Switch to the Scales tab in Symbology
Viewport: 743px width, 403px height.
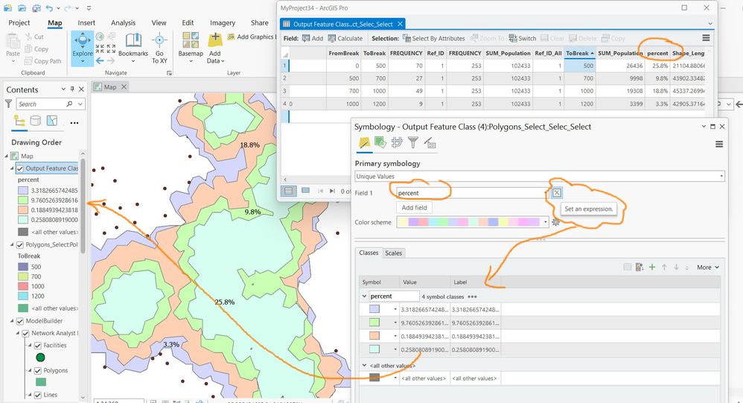click(x=393, y=253)
